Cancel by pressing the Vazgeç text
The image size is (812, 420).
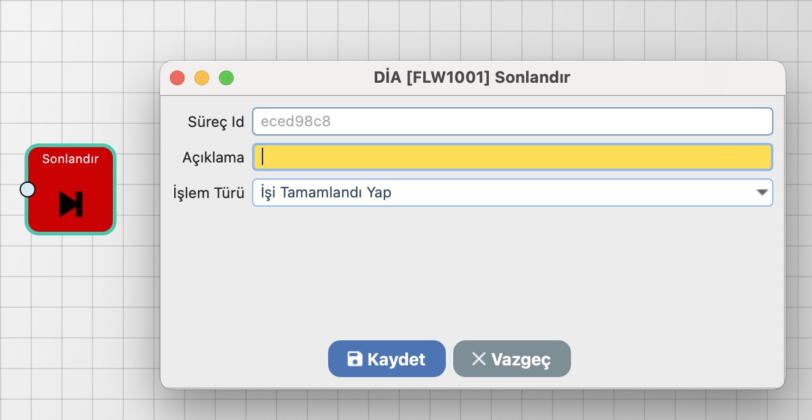pyautogui.click(x=521, y=359)
